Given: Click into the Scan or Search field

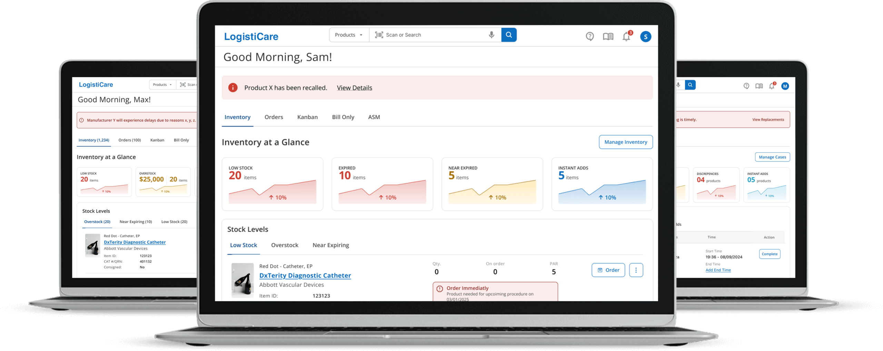Looking at the screenshot, I should point(435,35).
